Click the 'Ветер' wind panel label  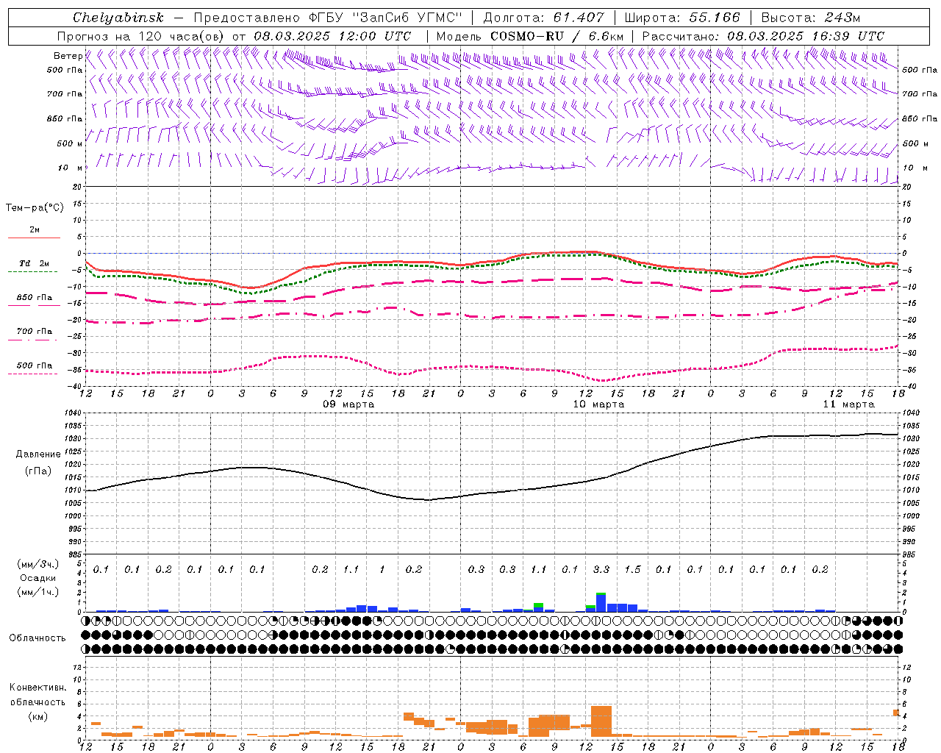click(68, 56)
